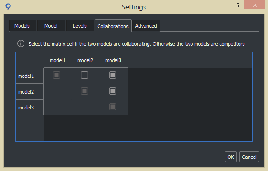Click the application icon in title bar
The image size is (268, 171).
click(x=8, y=7)
